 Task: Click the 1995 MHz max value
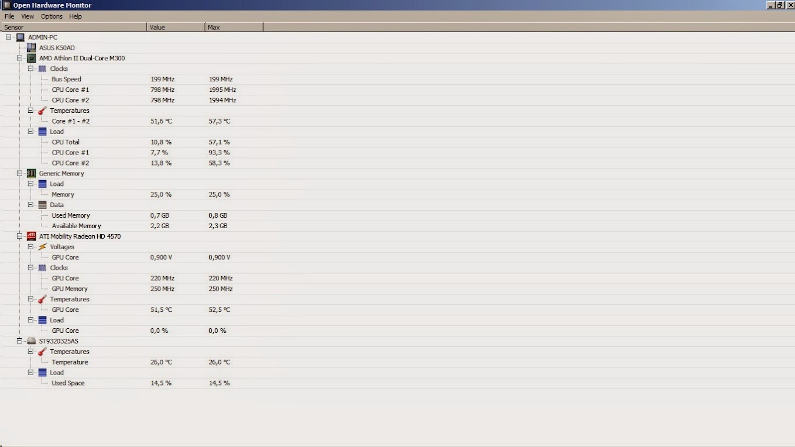click(222, 90)
